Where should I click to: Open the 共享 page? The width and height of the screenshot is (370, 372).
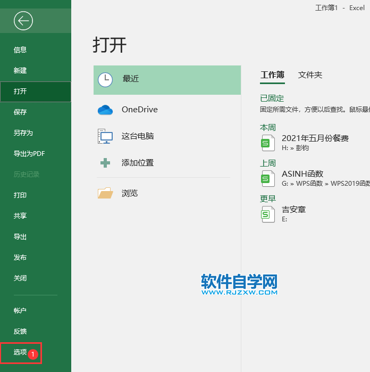[36, 216]
